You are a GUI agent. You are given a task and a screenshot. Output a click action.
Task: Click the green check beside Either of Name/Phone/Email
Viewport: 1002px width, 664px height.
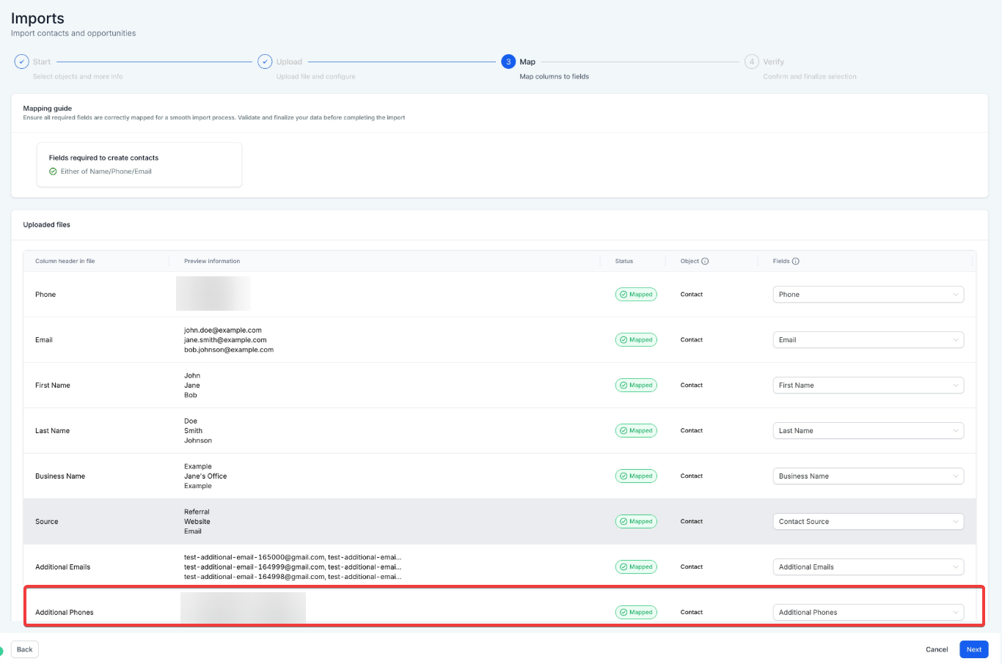tap(53, 171)
